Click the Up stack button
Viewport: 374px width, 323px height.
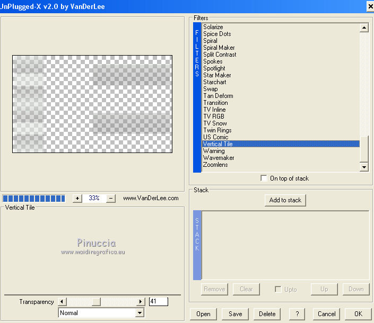[x=324, y=289]
